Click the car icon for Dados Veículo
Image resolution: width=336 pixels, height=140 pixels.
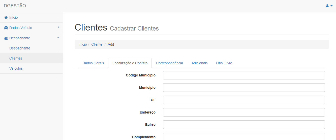(x=6, y=28)
